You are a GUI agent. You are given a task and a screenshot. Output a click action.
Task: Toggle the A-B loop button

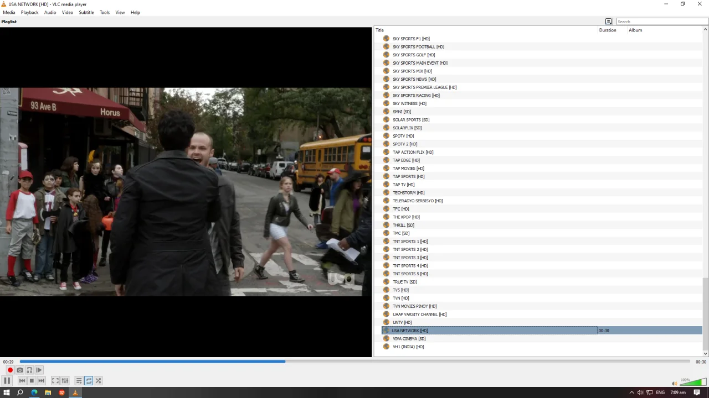coord(29,370)
